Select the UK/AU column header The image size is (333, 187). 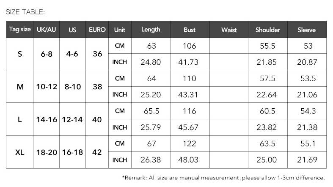point(46,30)
